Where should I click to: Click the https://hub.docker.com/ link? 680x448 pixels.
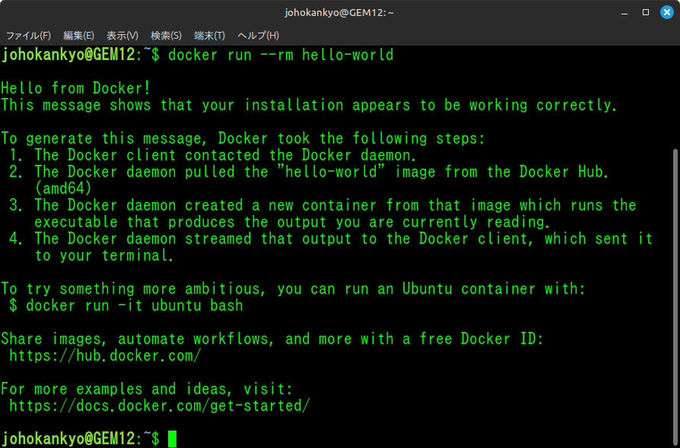point(105,355)
